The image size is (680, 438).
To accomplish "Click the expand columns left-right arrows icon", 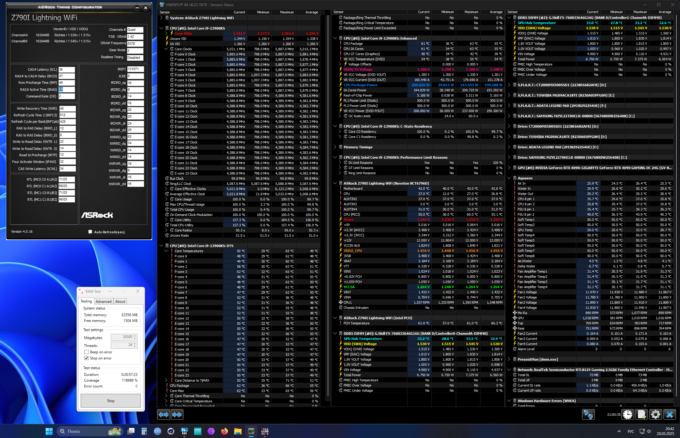I will 164,415.
